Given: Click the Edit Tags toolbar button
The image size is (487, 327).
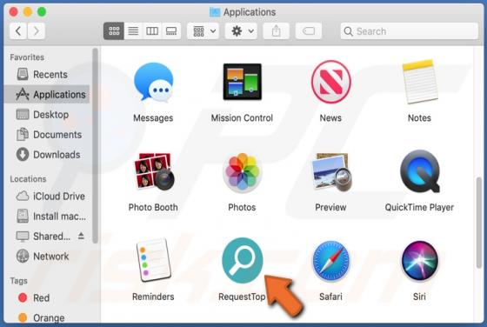Looking at the screenshot, I should pyautogui.click(x=309, y=31).
